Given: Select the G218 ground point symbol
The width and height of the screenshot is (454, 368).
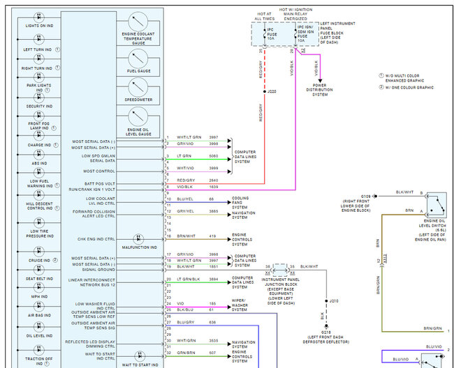Looking at the screenshot, I should 326,326.
